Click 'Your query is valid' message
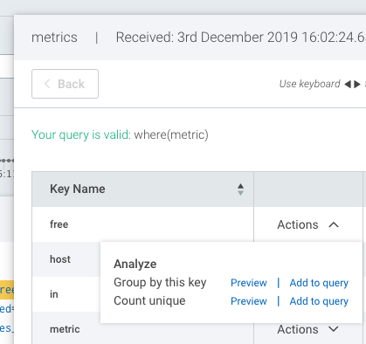The image size is (366, 344). (x=81, y=134)
